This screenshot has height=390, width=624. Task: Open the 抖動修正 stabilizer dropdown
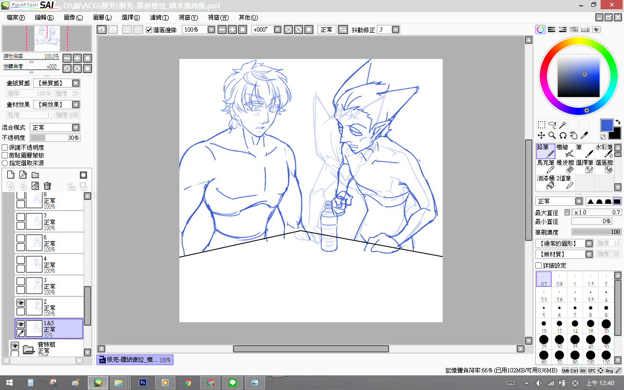(395, 30)
